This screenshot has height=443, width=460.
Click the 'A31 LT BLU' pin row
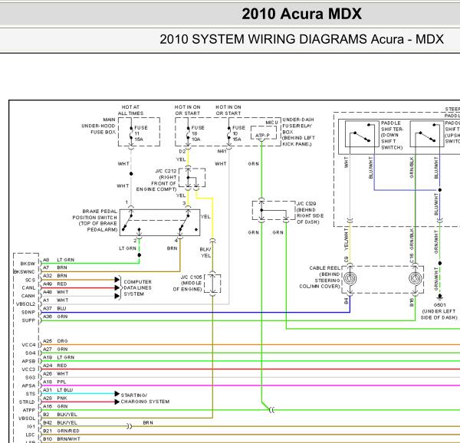[58, 390]
